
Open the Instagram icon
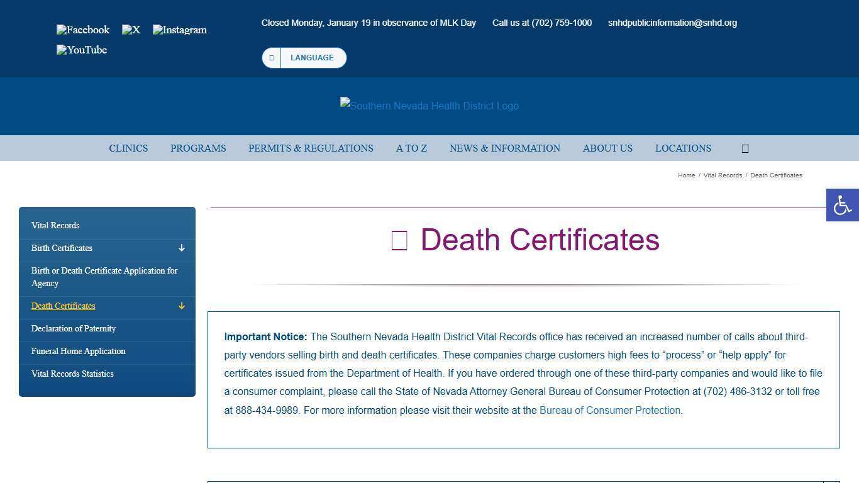click(179, 30)
